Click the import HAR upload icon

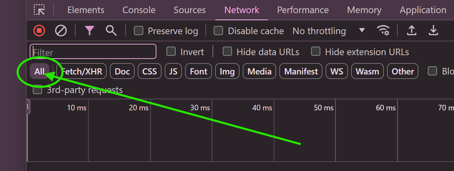[411, 31]
